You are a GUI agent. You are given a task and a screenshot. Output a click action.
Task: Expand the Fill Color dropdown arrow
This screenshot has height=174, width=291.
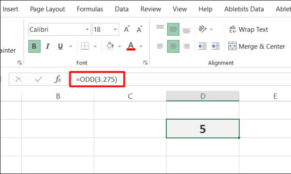[120, 46]
